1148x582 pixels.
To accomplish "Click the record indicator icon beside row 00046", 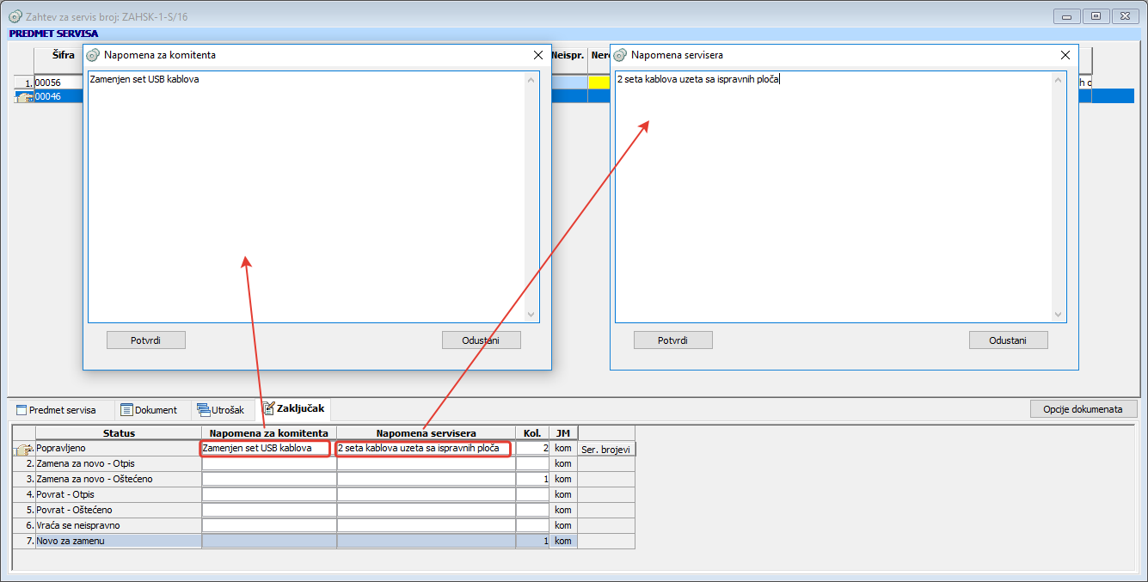I will pyautogui.click(x=24, y=97).
